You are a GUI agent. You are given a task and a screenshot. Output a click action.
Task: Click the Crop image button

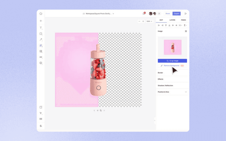[x=173, y=61]
